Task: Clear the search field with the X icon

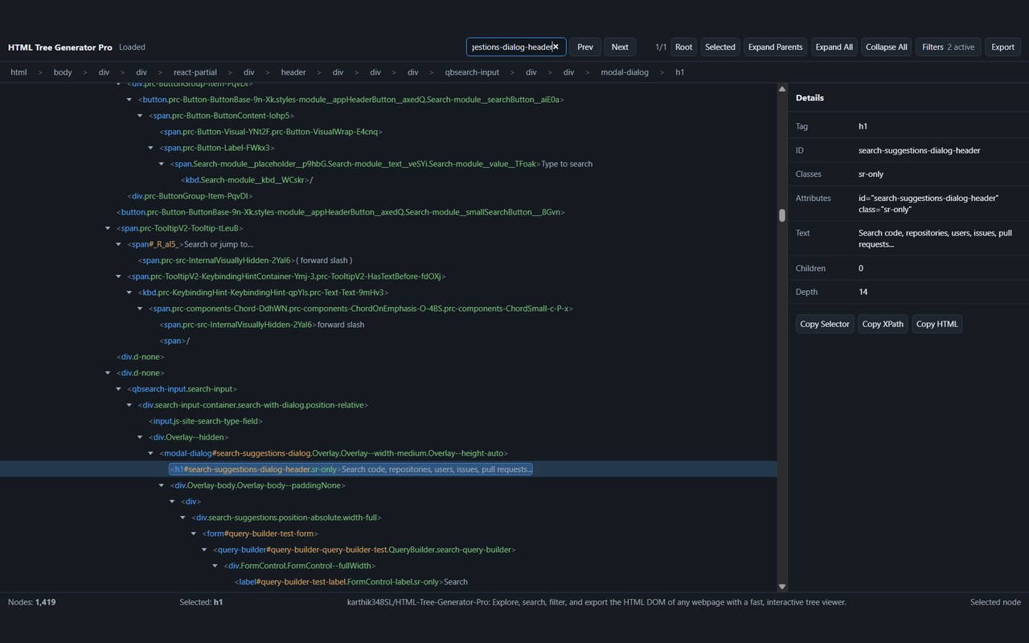Action: point(555,47)
